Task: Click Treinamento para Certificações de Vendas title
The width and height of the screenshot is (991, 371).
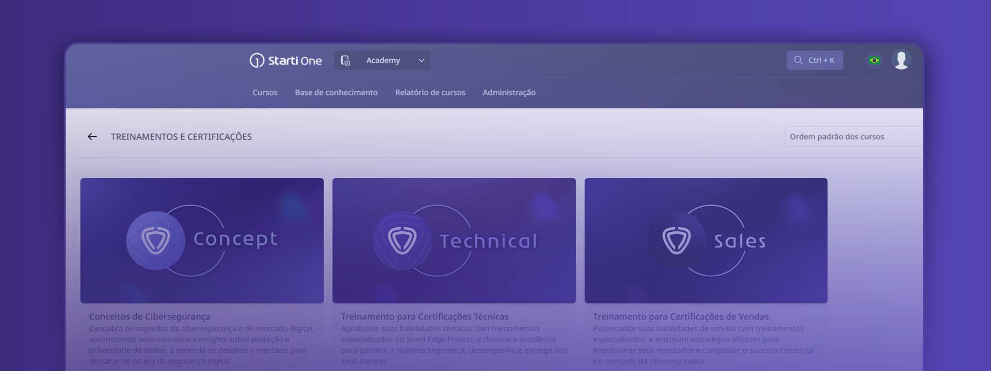Action: [681, 316]
